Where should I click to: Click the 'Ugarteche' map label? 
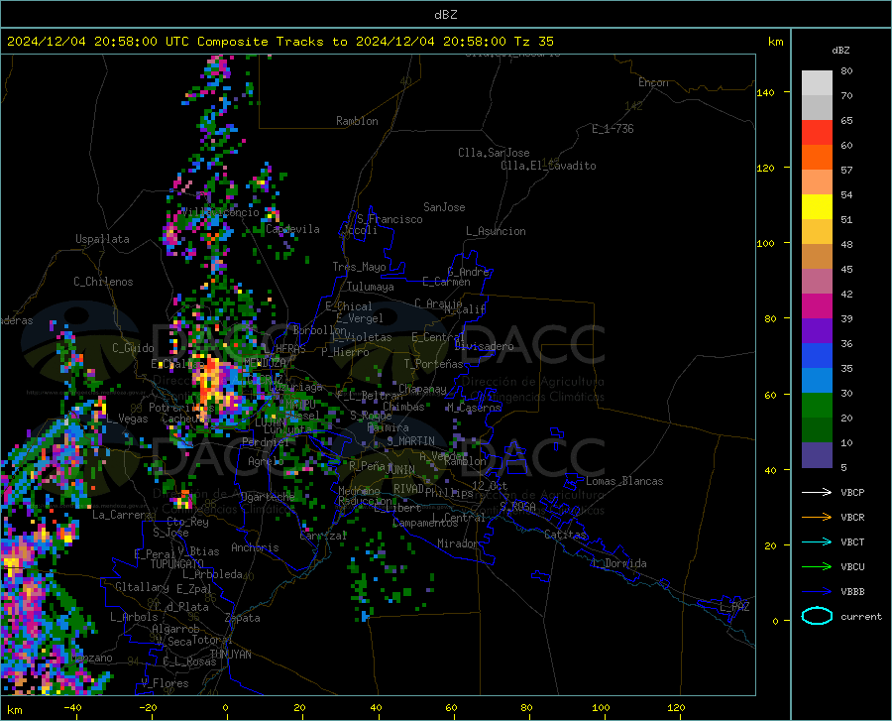point(268,496)
